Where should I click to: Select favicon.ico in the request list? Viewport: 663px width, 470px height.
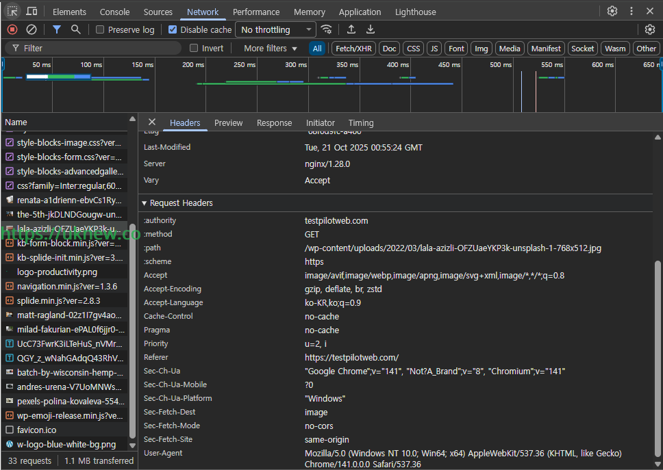coord(37,430)
